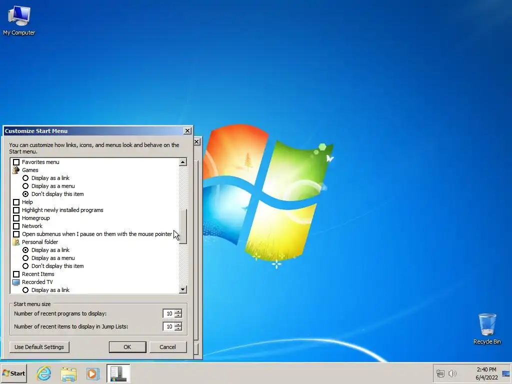Viewport: 512px width, 384px height.
Task: Click the list scrollbar thumb
Action: click(183, 226)
